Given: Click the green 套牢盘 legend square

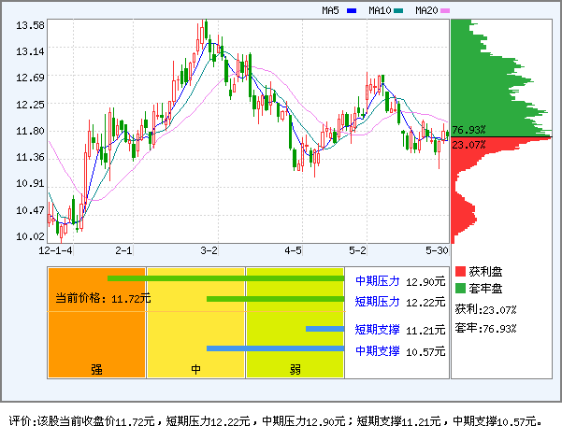Looking at the screenshot, I should pyautogui.click(x=459, y=289).
